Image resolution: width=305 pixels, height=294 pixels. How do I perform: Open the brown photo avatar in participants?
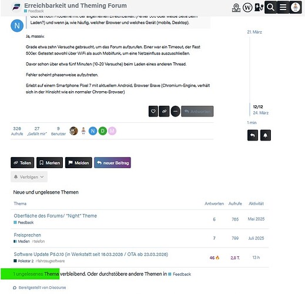click(73, 131)
